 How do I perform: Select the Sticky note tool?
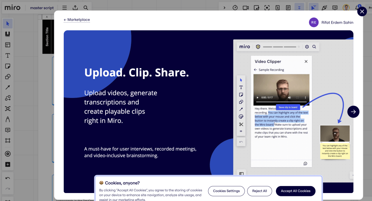8,66
